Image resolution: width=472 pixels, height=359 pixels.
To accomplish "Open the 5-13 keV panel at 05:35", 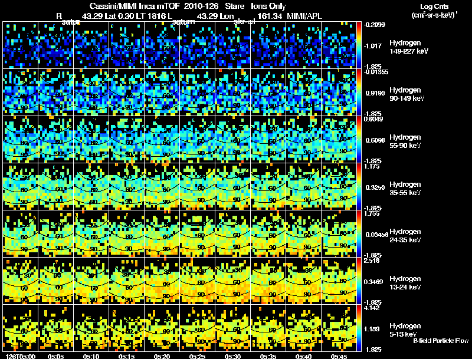I will [268, 328].
